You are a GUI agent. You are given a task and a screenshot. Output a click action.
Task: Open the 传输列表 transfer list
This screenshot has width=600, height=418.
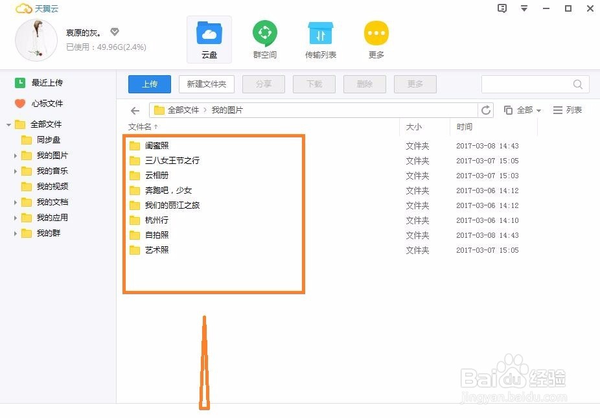[x=320, y=39]
